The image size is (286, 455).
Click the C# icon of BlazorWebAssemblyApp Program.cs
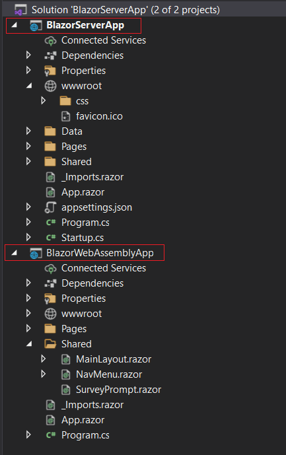click(51, 435)
